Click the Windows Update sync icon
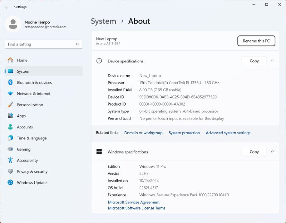 (x=10, y=182)
